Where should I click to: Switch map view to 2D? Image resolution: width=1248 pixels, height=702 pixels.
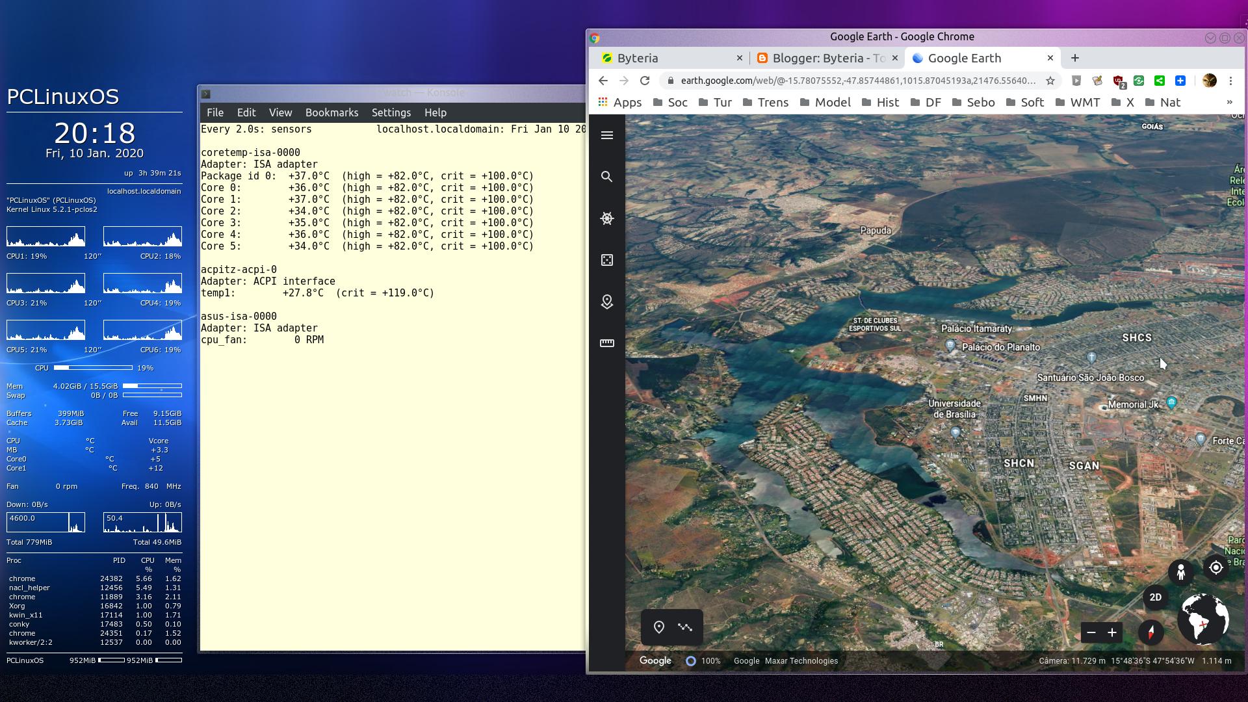click(x=1155, y=597)
